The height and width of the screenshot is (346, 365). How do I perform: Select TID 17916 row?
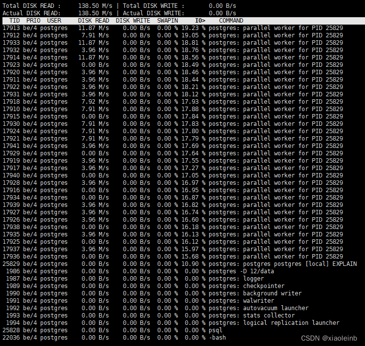(173, 190)
